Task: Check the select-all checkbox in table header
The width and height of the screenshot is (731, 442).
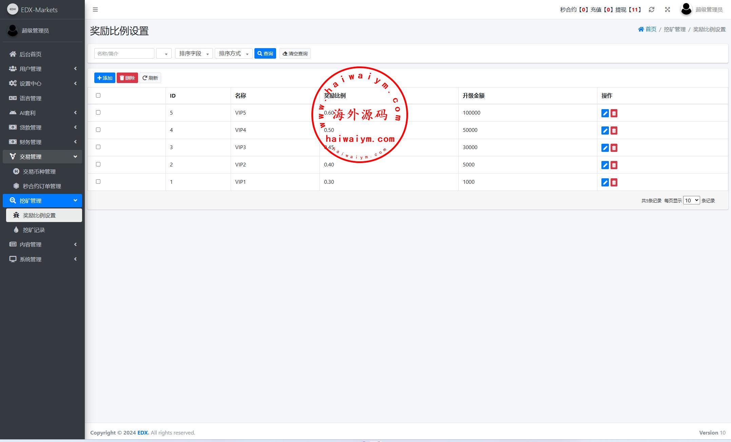Action: point(98,95)
